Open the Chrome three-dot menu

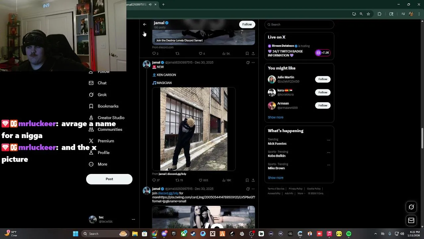click(419, 14)
